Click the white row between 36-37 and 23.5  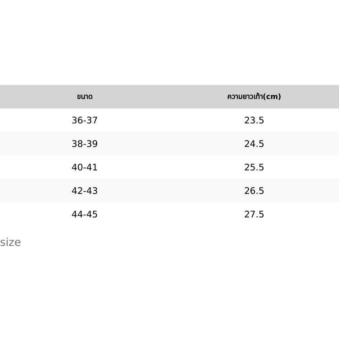coord(169,120)
